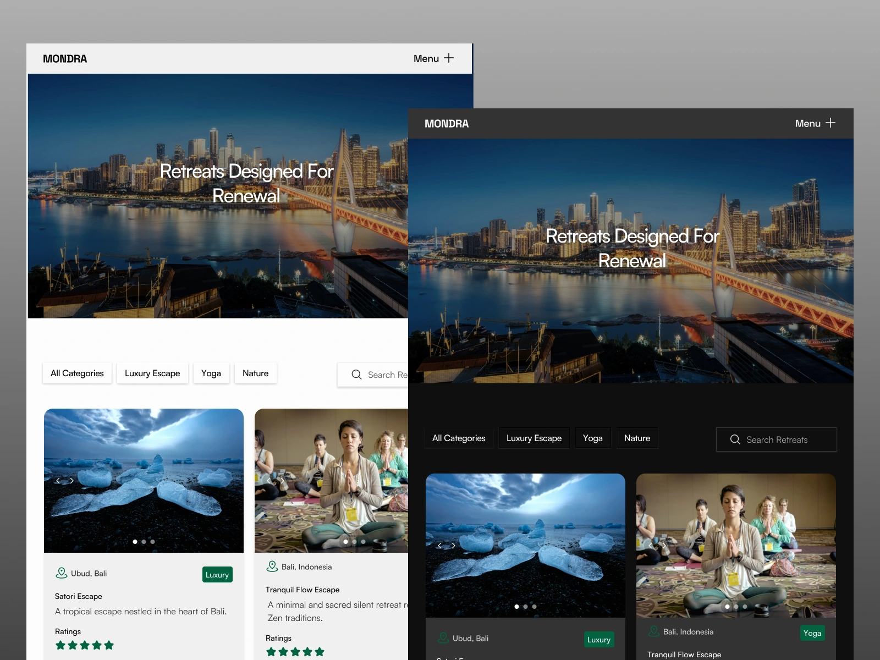This screenshot has width=880, height=660.
Task: Open the Menu plus icon in dark window
Action: coord(831,123)
